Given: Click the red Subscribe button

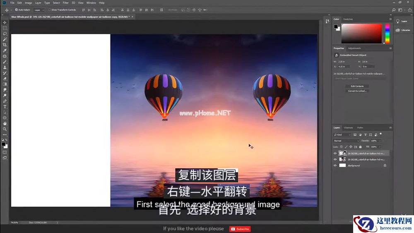Looking at the screenshot, I should click(x=240, y=229).
